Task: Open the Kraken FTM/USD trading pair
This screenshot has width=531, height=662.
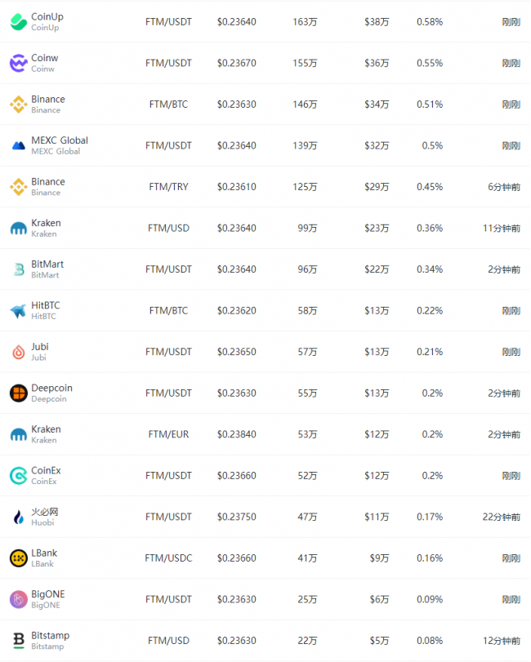Action: (x=168, y=229)
